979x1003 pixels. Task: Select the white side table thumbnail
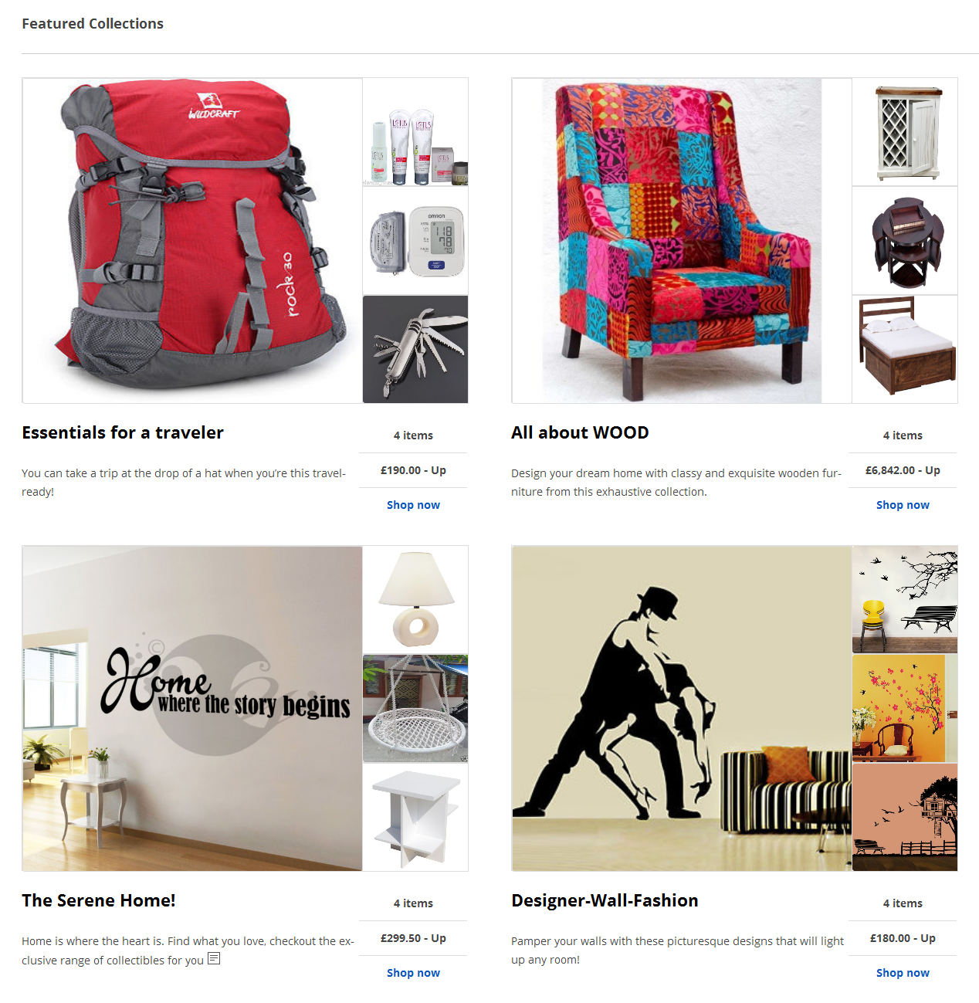click(415, 817)
